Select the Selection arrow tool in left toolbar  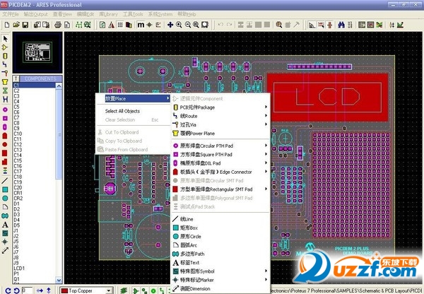pos(5,39)
